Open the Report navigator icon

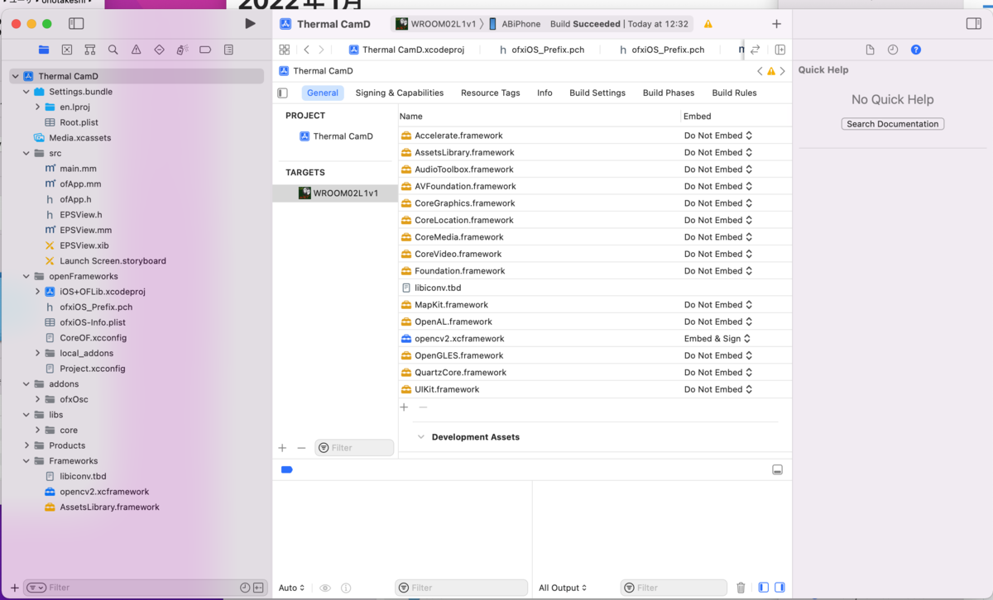[x=228, y=50]
